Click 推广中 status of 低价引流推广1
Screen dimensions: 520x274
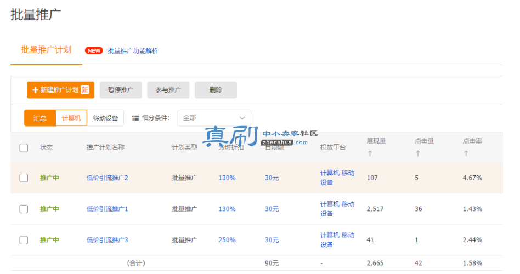(x=49, y=209)
